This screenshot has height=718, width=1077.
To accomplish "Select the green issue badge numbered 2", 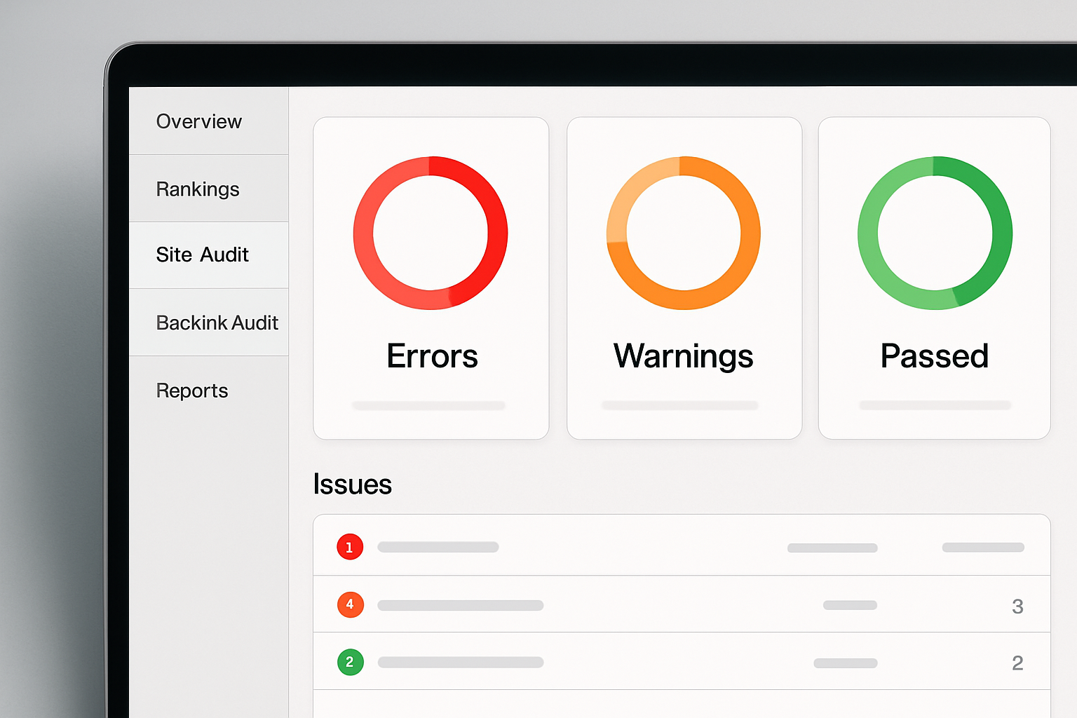I will (x=350, y=662).
